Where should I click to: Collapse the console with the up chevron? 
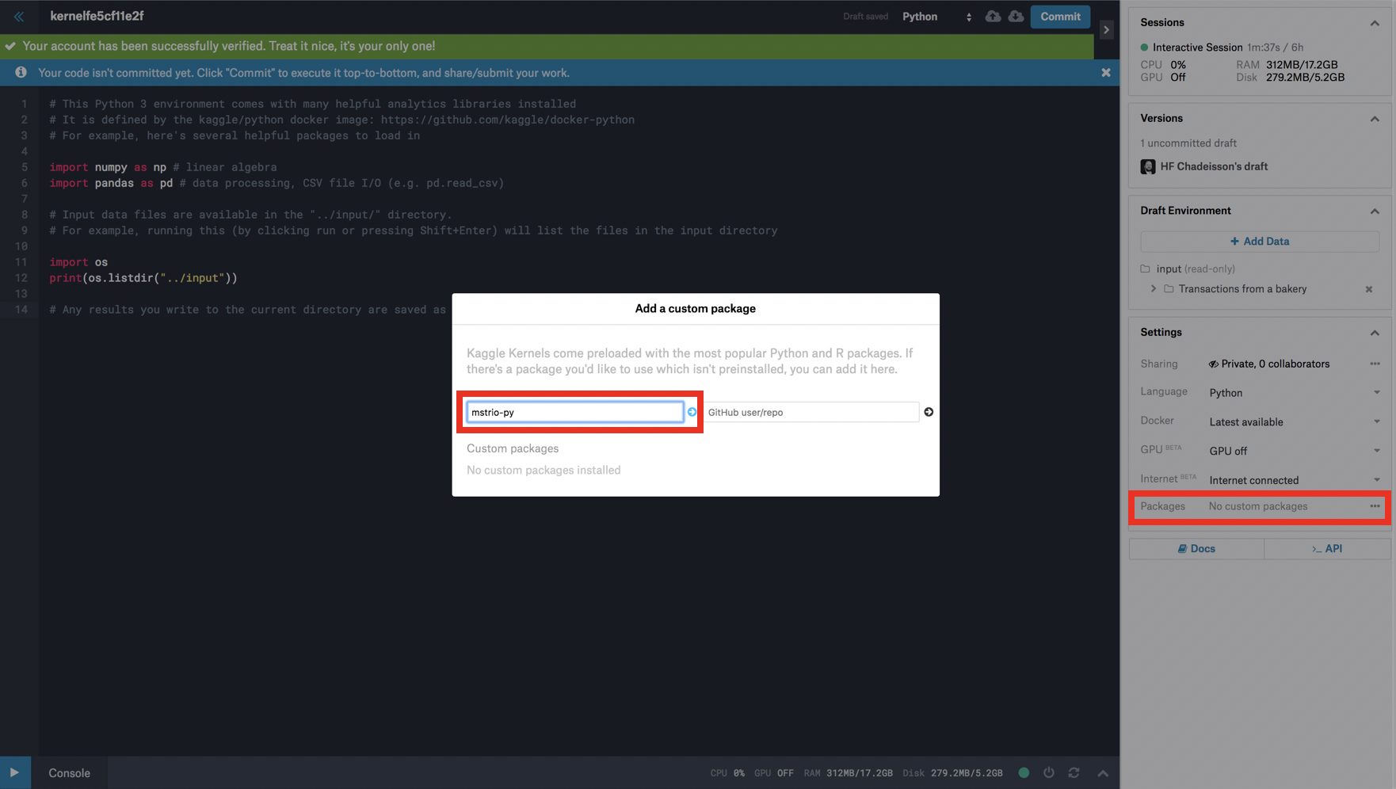coord(1103,772)
